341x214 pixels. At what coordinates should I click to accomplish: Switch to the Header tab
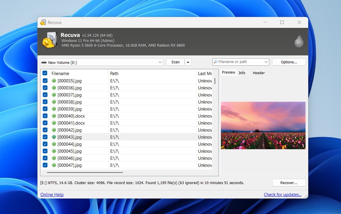point(259,73)
